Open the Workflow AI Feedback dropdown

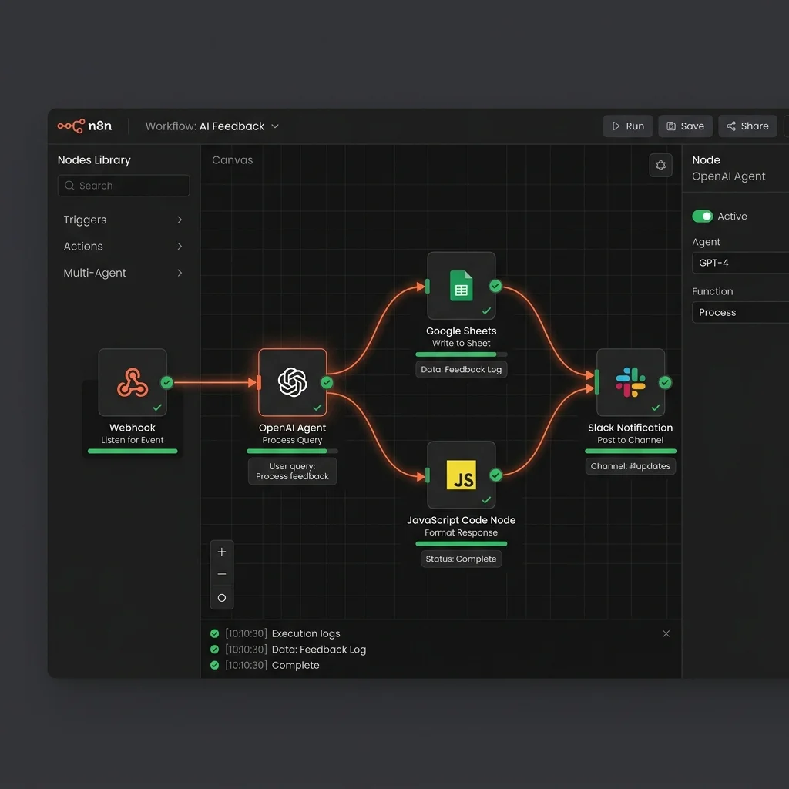click(212, 126)
